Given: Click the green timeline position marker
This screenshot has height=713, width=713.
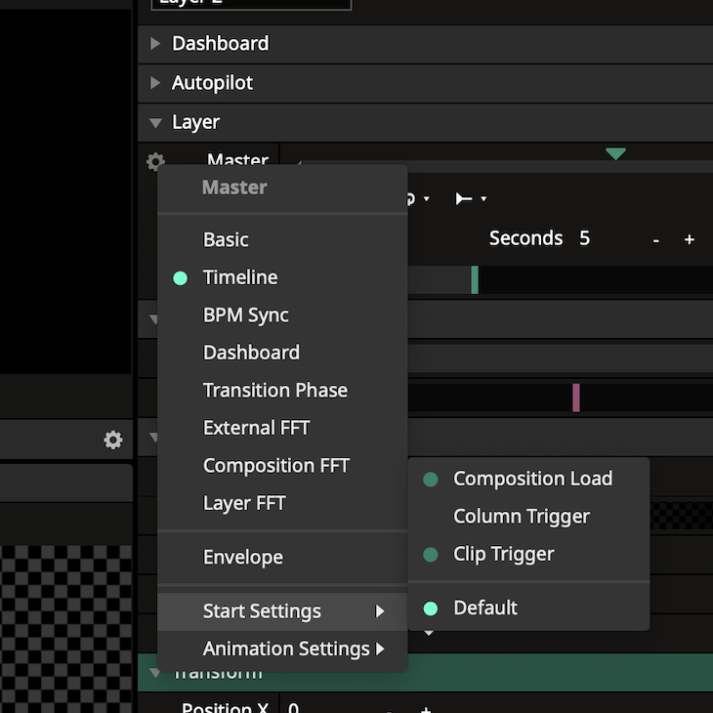Looking at the screenshot, I should tap(475, 279).
